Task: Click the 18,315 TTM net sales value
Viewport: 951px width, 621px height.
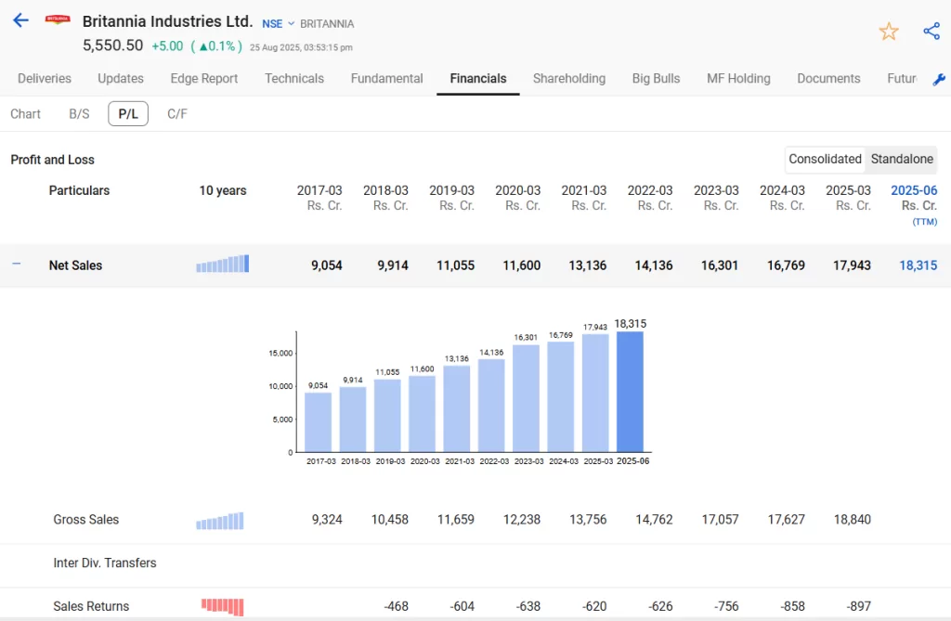Action: 918,265
